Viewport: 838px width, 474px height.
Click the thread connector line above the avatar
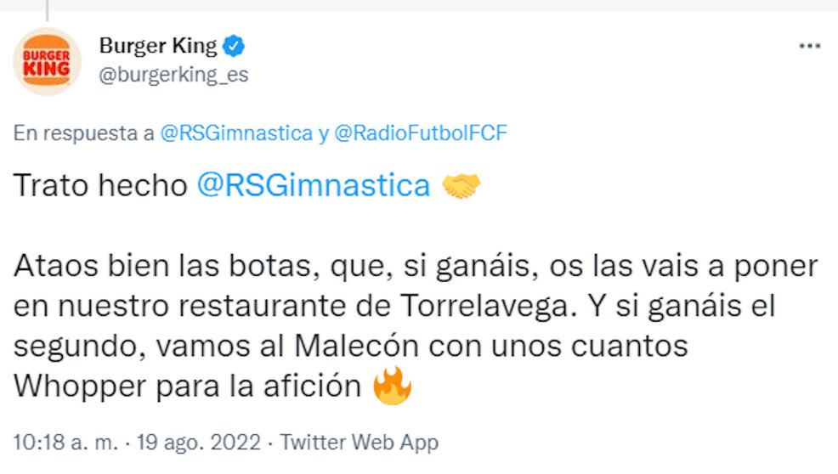coord(47,10)
